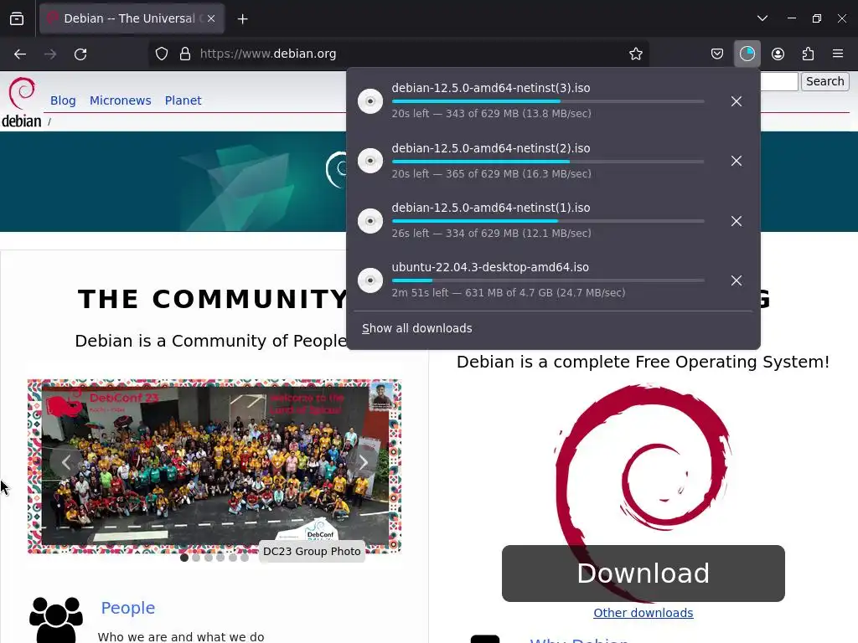
Task: Click file icon of netinst(1).iso
Action: pos(370,221)
